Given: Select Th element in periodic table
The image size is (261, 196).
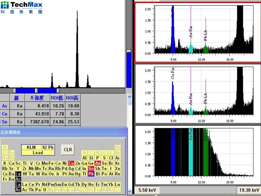Looking at the screenshot, I should coord(31,190).
